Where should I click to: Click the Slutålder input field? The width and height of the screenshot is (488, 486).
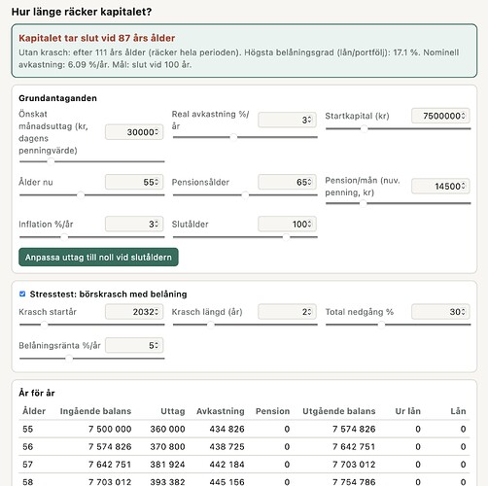tap(287, 224)
